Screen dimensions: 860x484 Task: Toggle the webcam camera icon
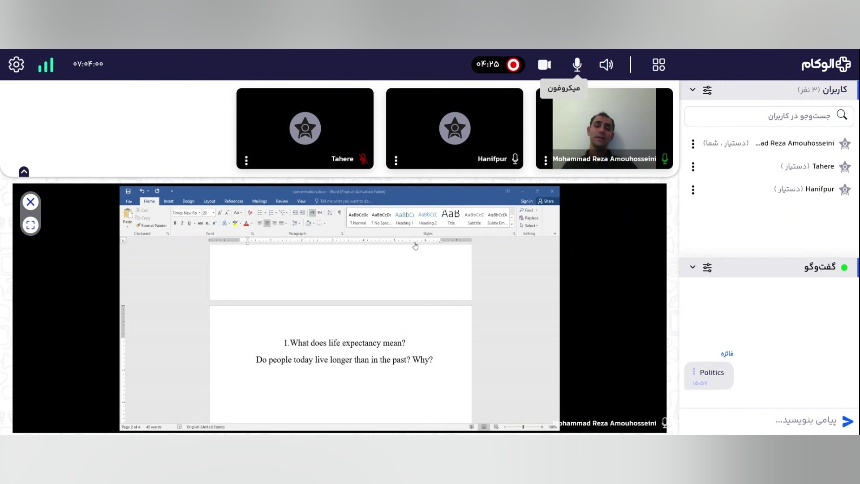click(544, 65)
